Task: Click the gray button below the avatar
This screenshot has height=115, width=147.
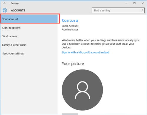Action: point(70,114)
